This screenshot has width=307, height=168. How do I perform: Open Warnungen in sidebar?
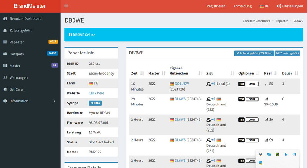pyautogui.click(x=30, y=77)
